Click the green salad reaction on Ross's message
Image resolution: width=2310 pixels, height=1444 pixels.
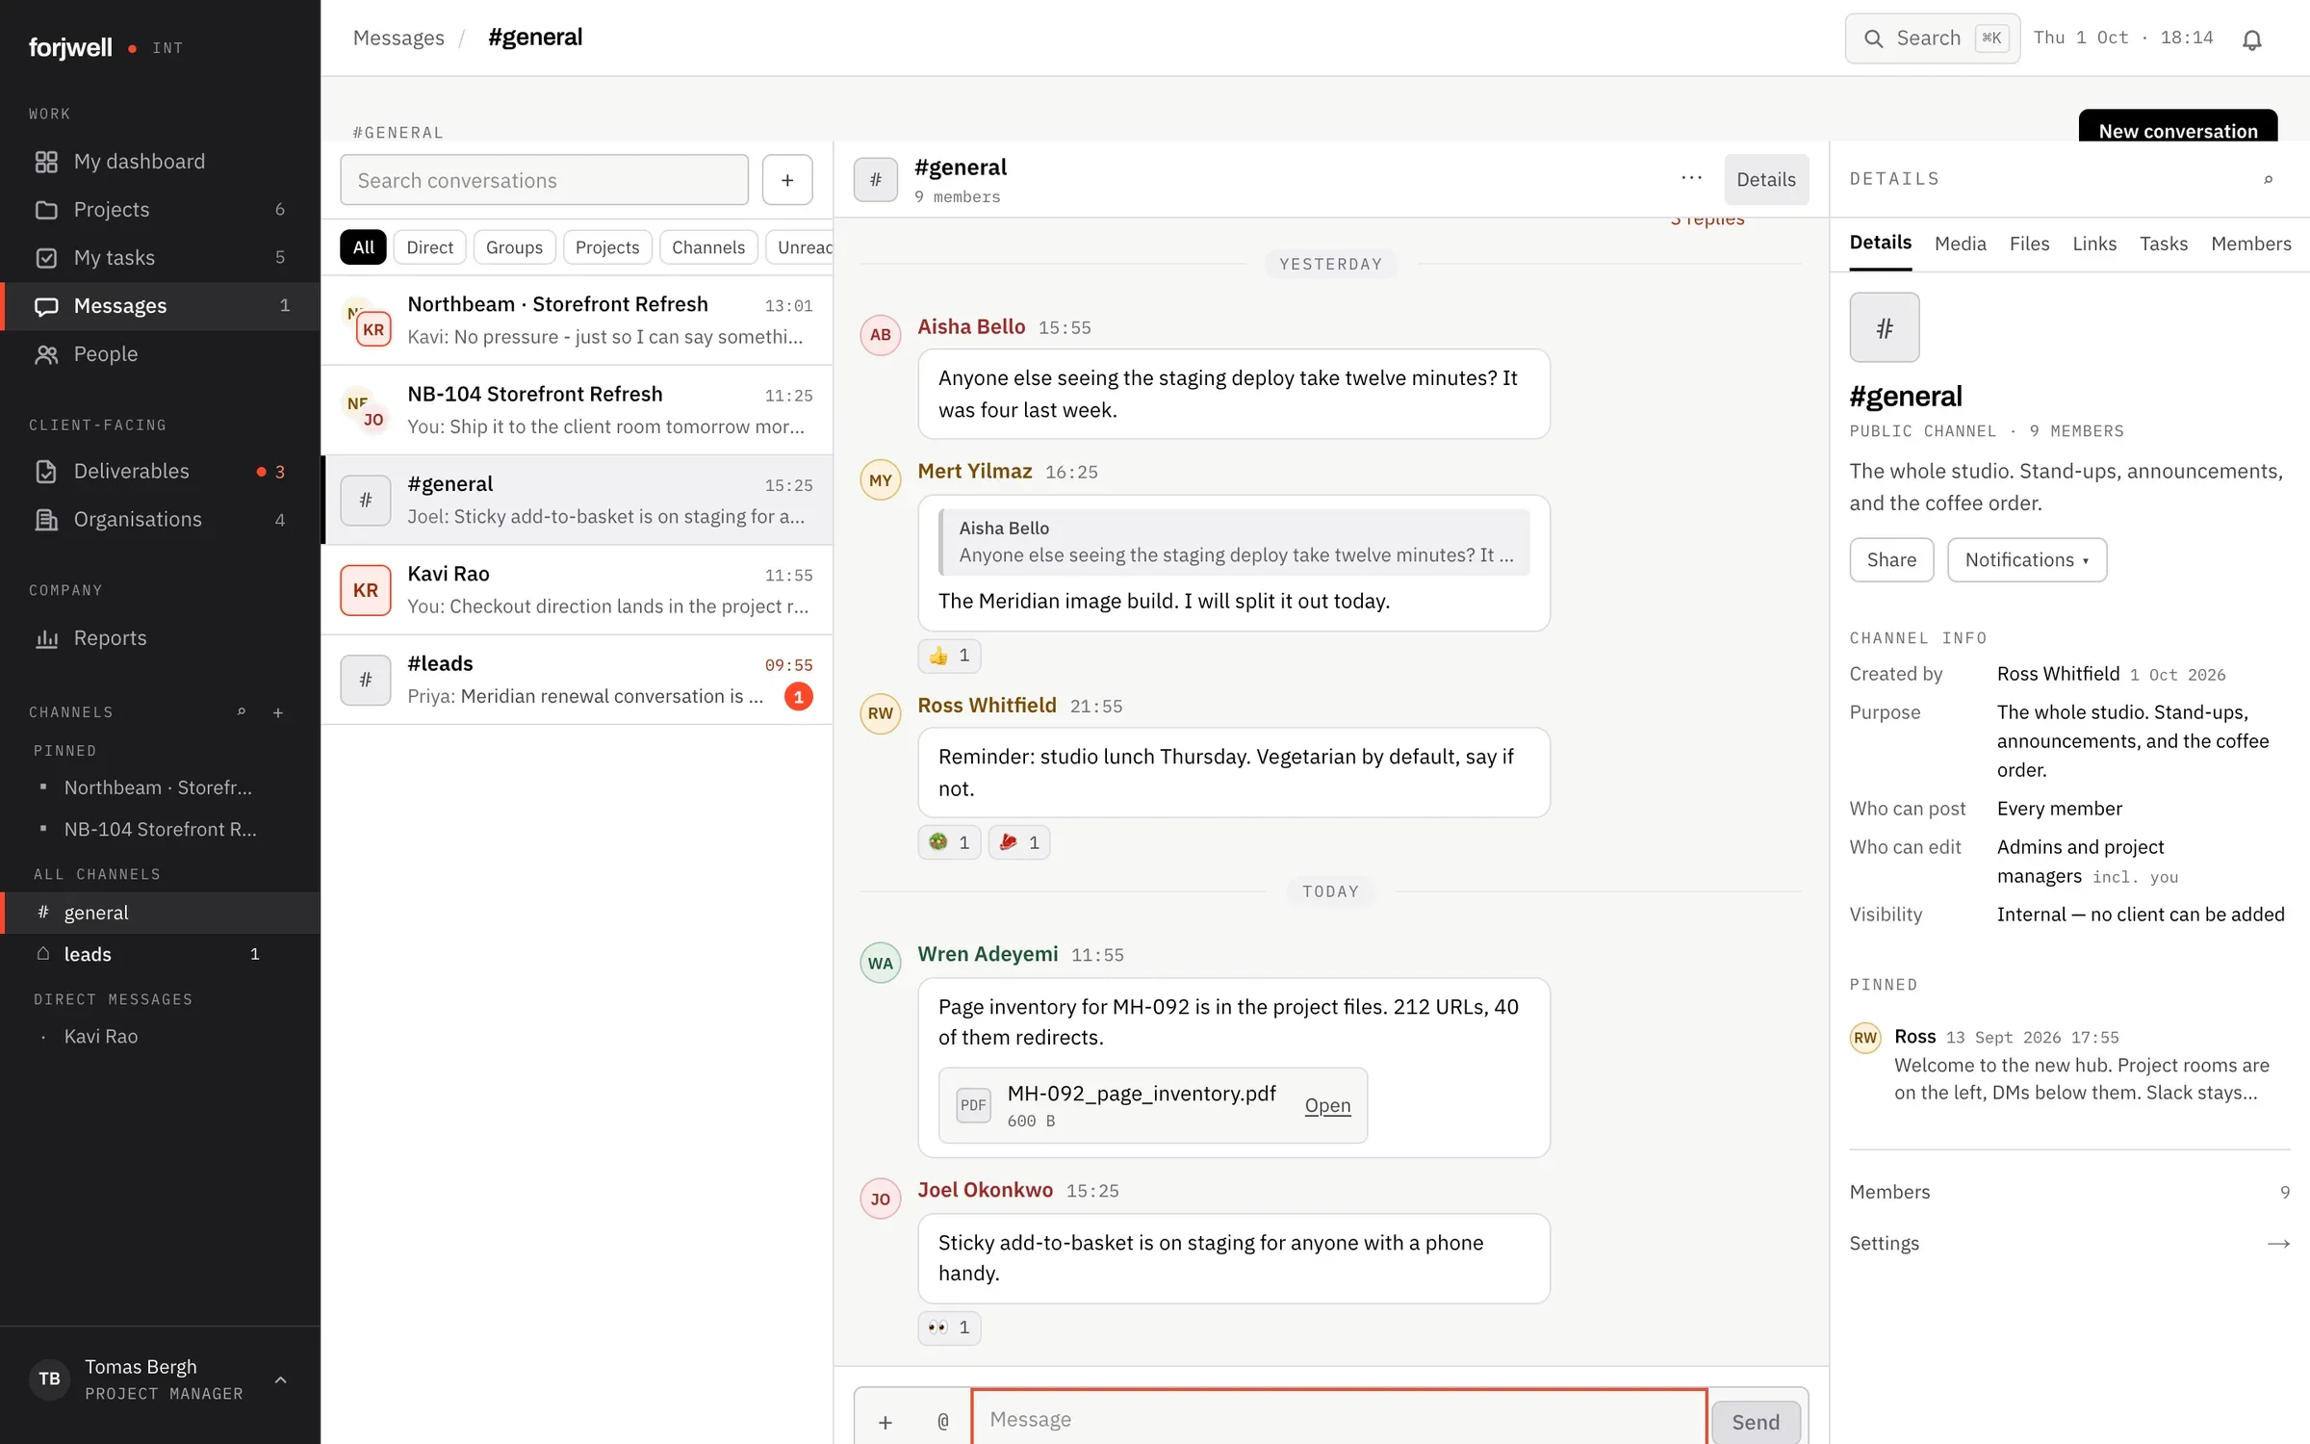pos(949,842)
